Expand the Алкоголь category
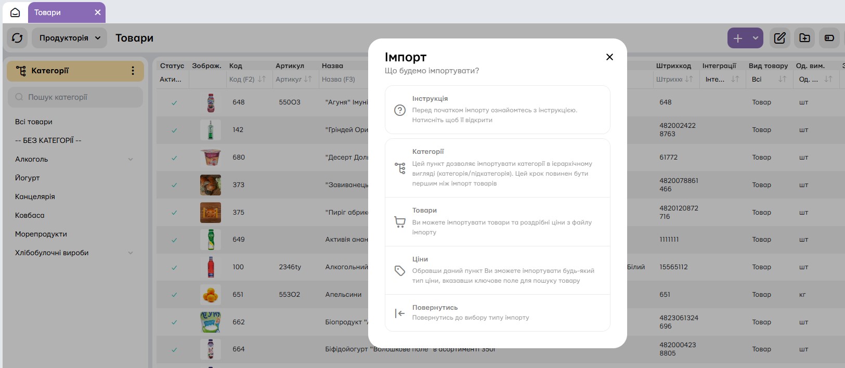This screenshot has width=845, height=368. click(131, 160)
